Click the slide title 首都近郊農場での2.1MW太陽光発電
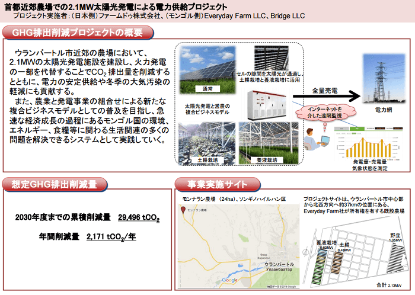This screenshot has width=415, height=295. 116,7
